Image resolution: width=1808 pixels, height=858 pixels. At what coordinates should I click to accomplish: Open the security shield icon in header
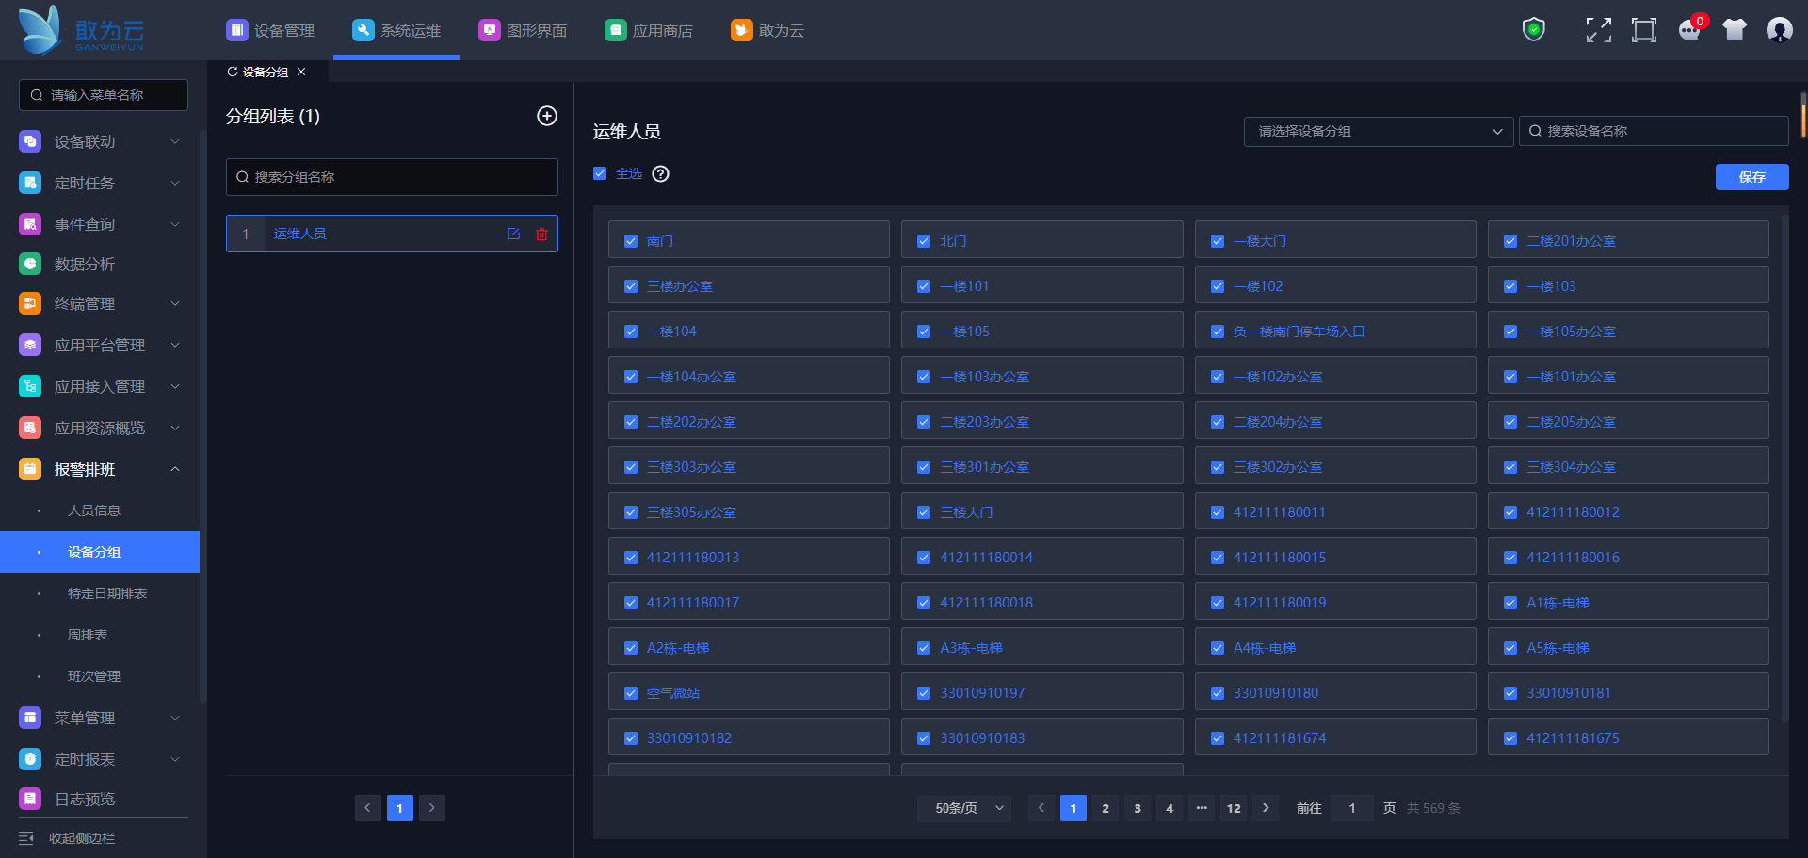1533,30
